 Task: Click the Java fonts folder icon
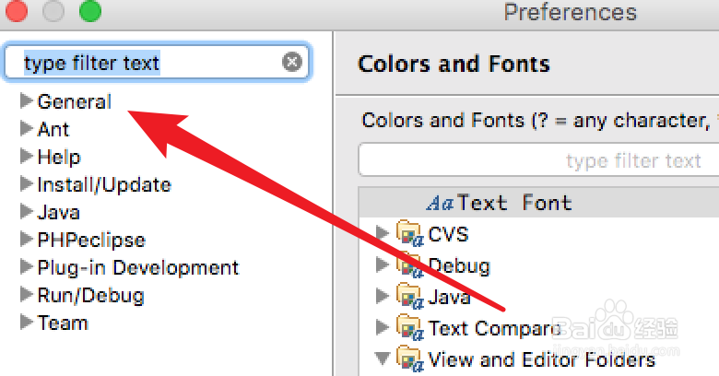click(x=409, y=297)
